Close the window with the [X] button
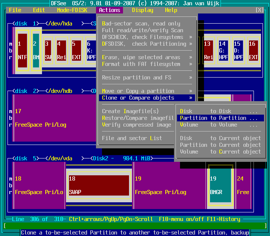Screen dimensions: 270x236 259,10
